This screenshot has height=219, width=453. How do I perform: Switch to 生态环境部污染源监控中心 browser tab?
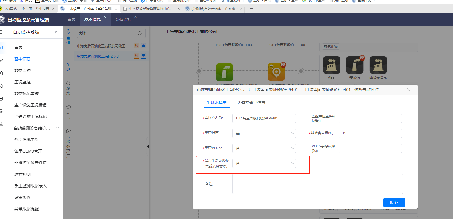point(150,9)
